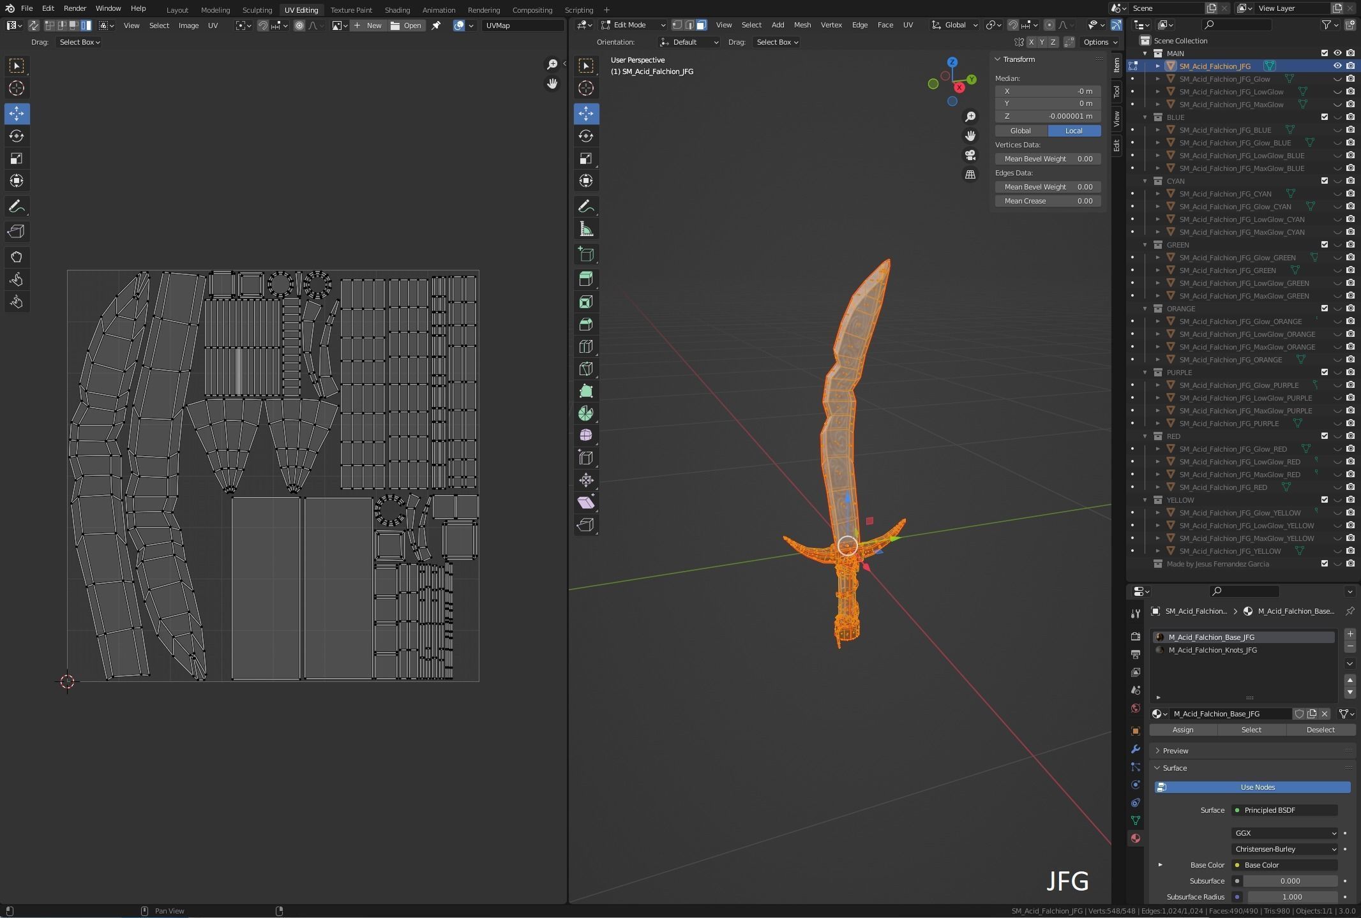Select the Shear tool
This screenshot has height=918, width=1361.
(586, 503)
